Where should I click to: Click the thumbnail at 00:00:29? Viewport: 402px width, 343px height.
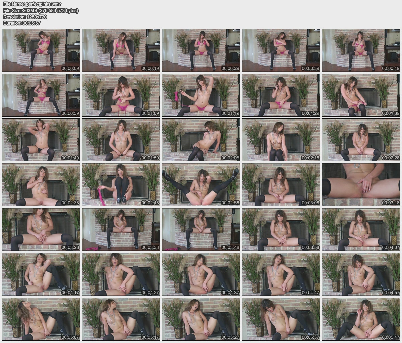[201, 50]
